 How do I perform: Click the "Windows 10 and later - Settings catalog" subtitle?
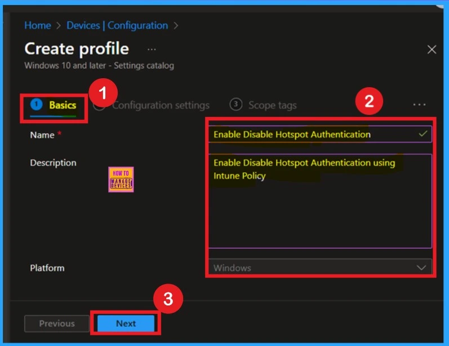[99, 65]
